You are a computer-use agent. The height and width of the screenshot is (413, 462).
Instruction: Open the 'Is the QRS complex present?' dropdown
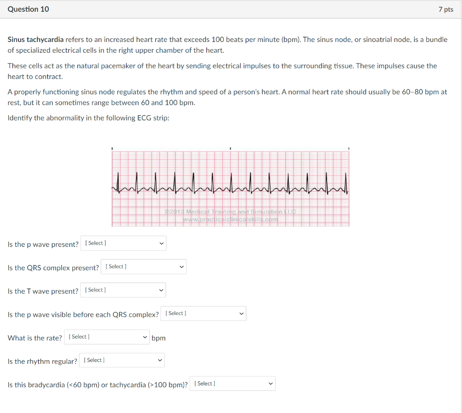[143, 266]
